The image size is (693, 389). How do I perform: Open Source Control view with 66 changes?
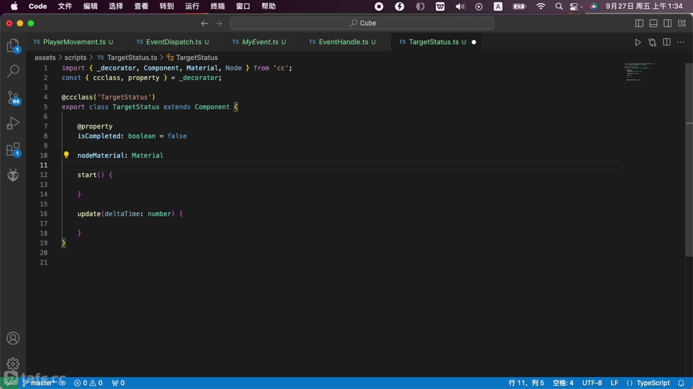13,98
